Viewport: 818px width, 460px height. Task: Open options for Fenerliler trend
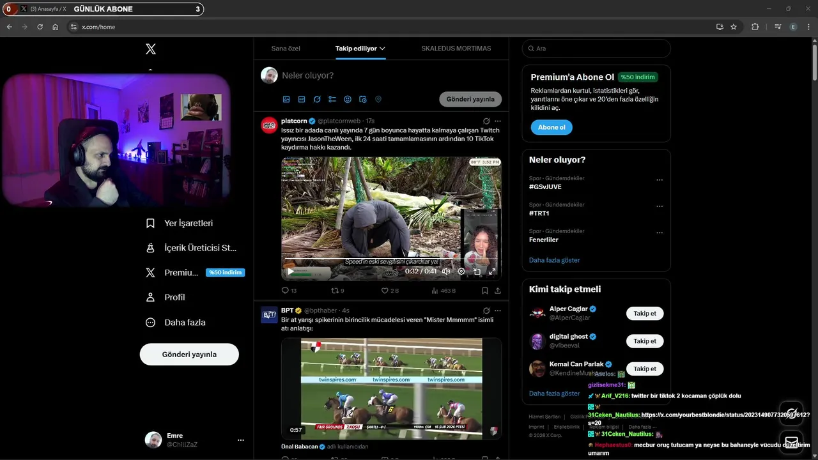(x=660, y=233)
